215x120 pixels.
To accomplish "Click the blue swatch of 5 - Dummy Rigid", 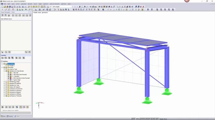I will point(10,80).
